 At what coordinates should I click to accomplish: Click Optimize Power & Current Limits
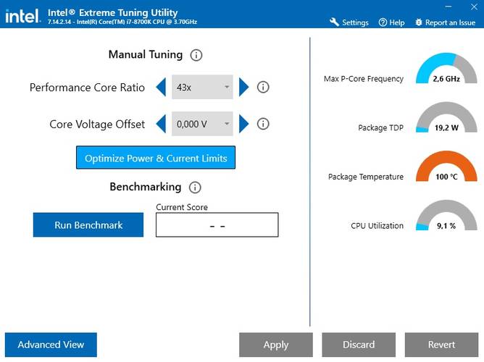(x=156, y=158)
